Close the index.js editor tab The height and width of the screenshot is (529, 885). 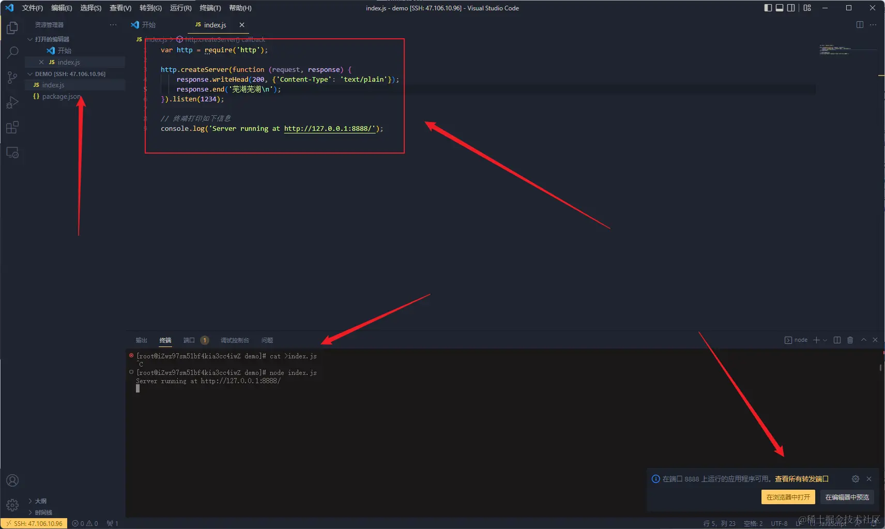click(242, 25)
